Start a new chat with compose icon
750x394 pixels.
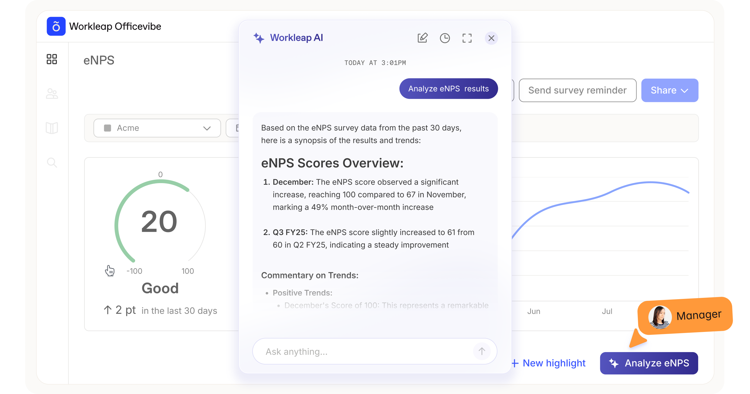pos(422,38)
